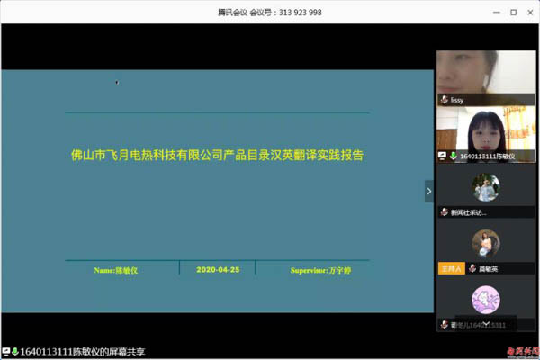This screenshot has height=360, width=540.
Task: Click the mic icon beside 新闻社采访 name
Action: click(x=444, y=212)
